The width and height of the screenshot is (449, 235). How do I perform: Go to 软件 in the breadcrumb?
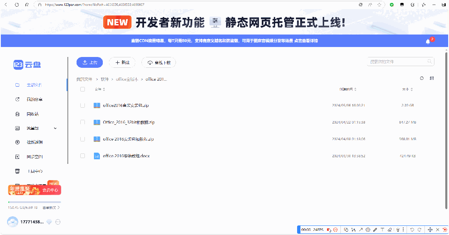105,79
